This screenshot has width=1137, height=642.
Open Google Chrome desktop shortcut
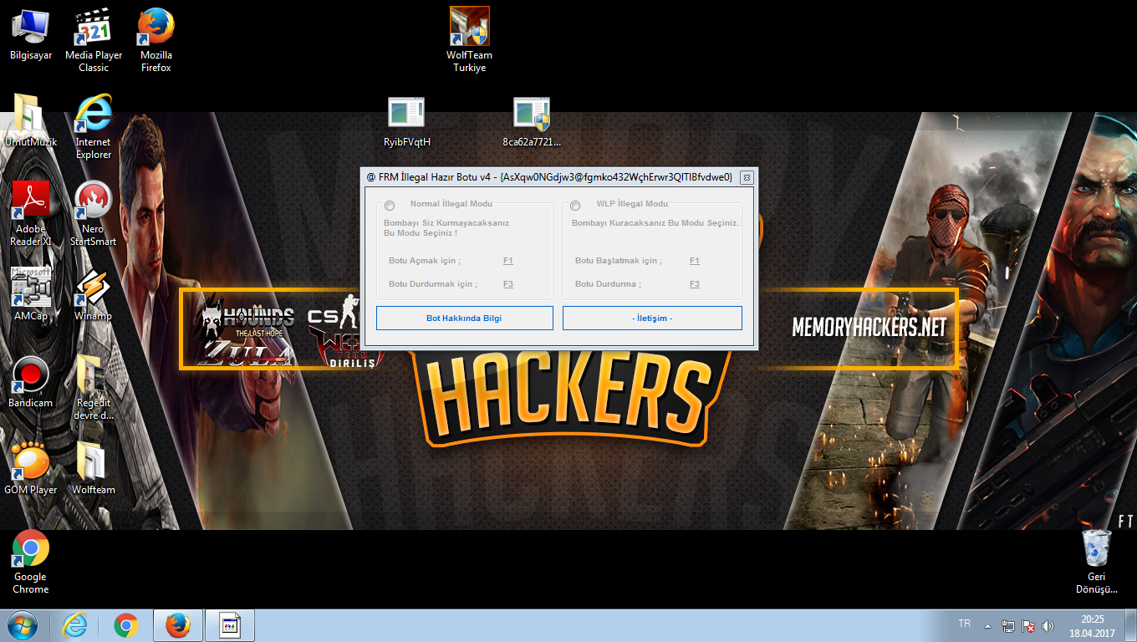tap(31, 561)
